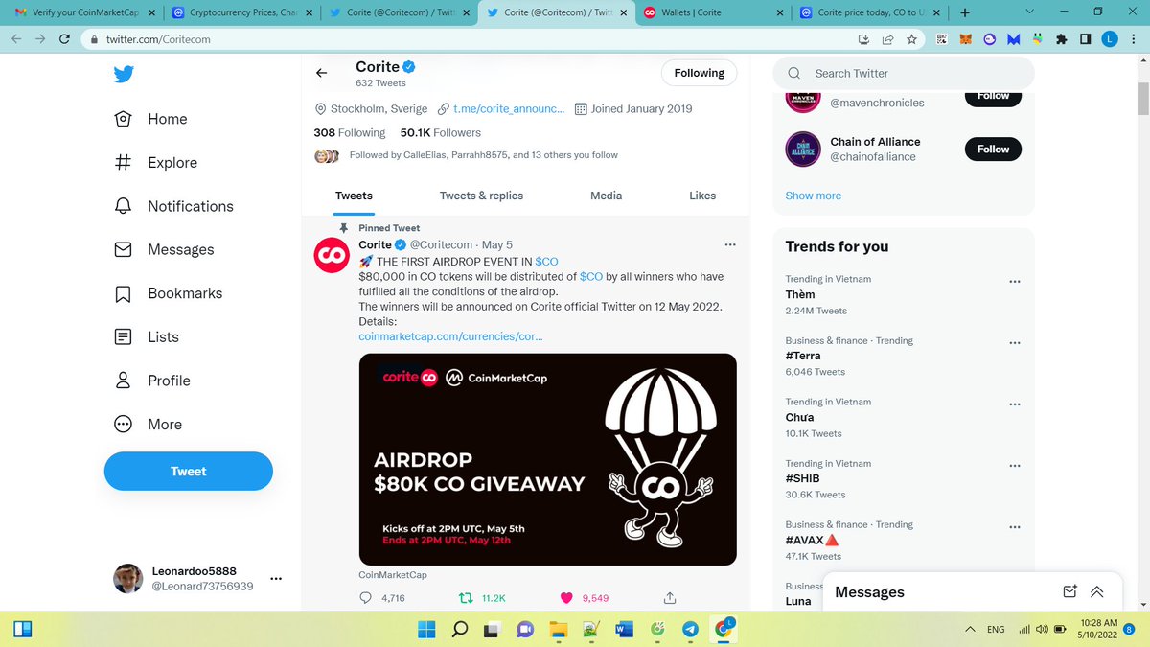
Task: Open the t.me/corite_announc... link
Action: pyautogui.click(x=508, y=108)
